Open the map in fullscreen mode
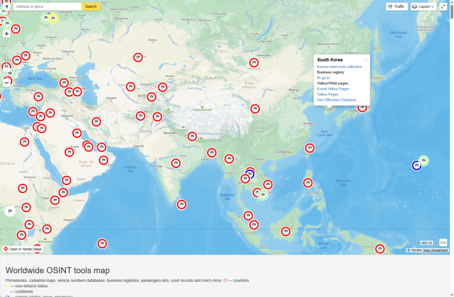The height and width of the screenshot is (297, 454). (x=443, y=6)
